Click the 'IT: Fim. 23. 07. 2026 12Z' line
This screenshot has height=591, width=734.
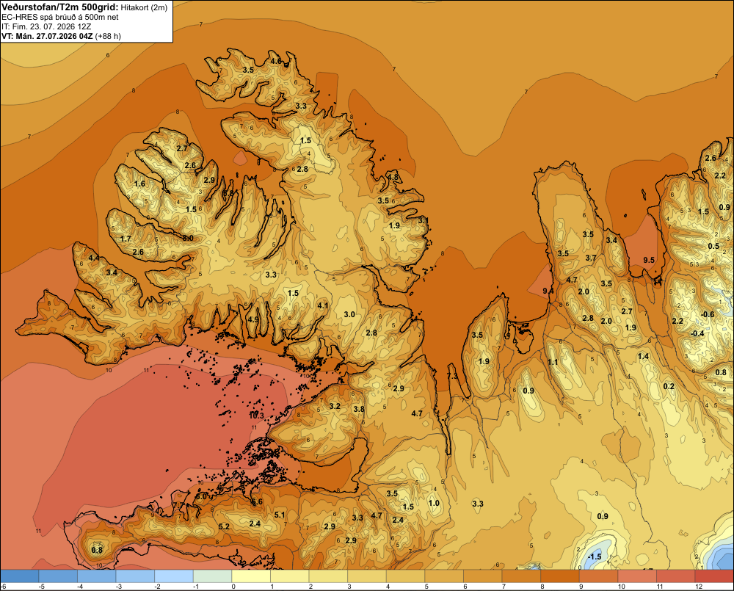tap(46, 26)
